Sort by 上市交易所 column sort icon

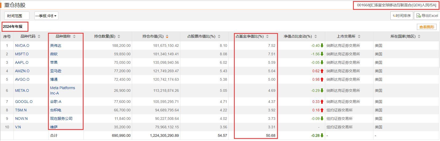coord(359,37)
